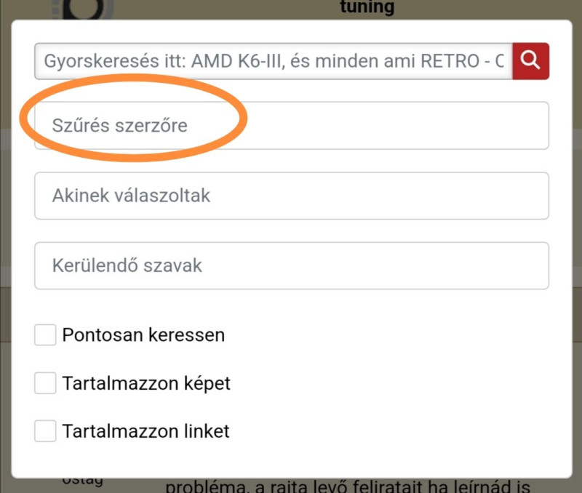Check the "Tartalmazzon linket" checkbox
The width and height of the screenshot is (582, 493).
(45, 431)
